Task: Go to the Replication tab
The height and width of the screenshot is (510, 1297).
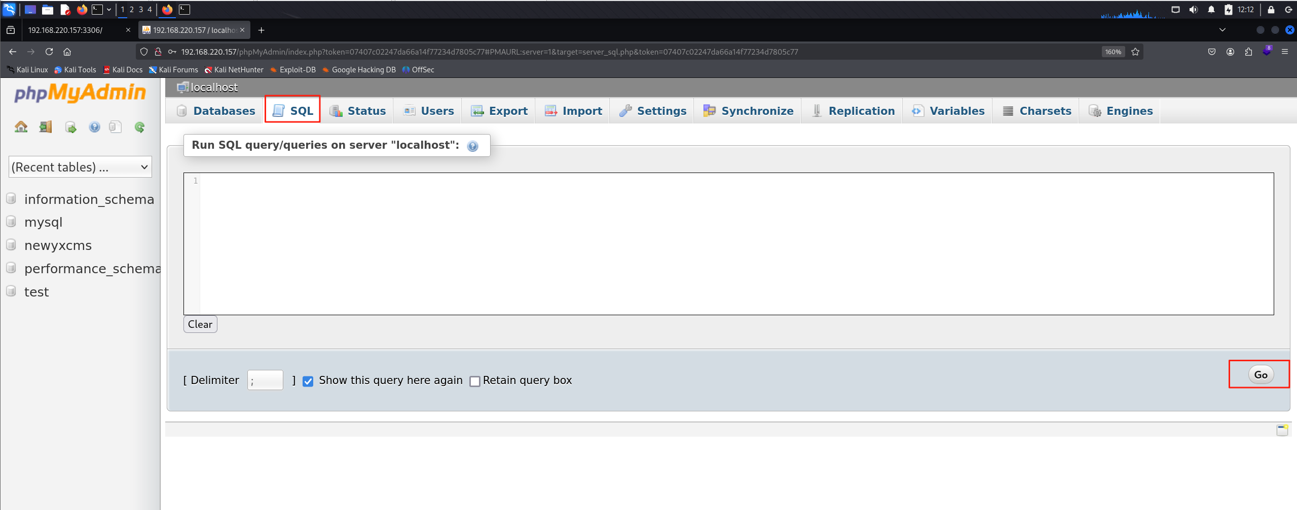Action: click(853, 111)
